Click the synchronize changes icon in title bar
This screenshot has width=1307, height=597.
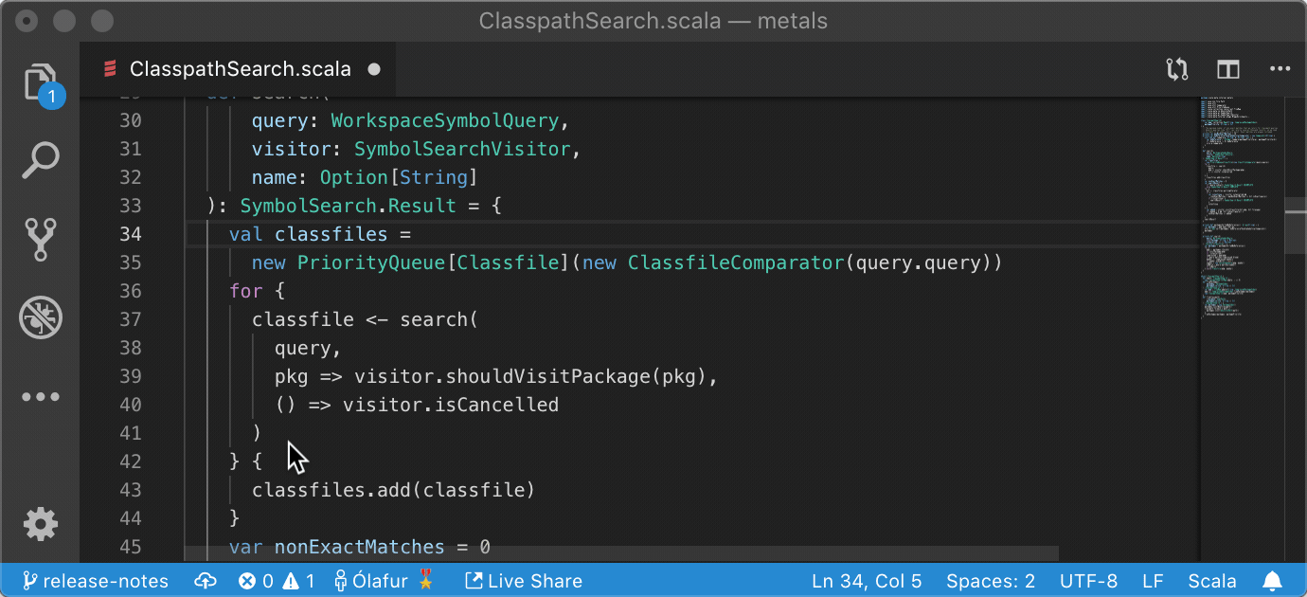click(1176, 68)
